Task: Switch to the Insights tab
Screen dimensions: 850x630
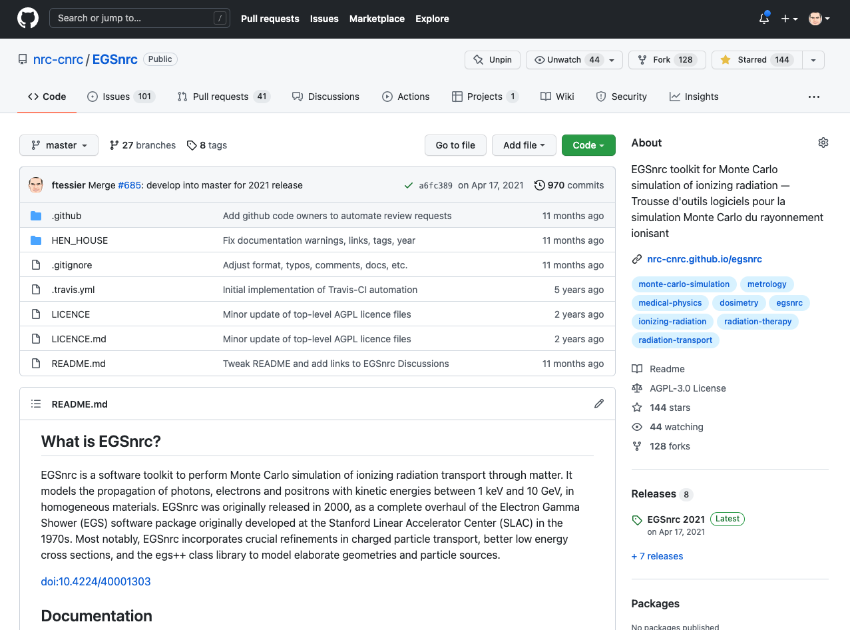Action: [694, 97]
